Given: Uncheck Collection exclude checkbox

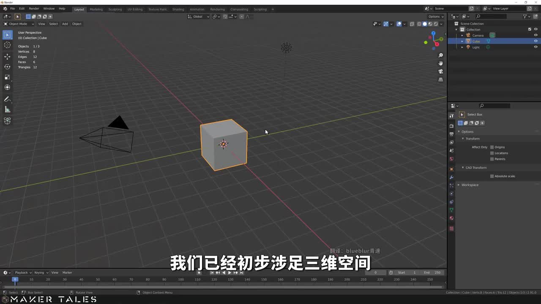Looking at the screenshot, I should click(530, 30).
